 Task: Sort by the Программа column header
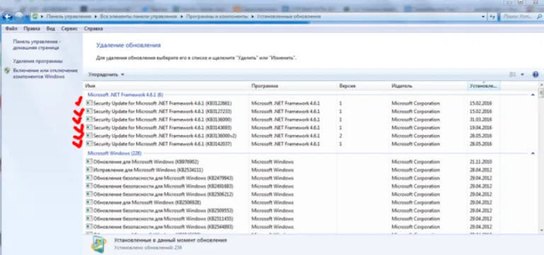[x=293, y=85]
